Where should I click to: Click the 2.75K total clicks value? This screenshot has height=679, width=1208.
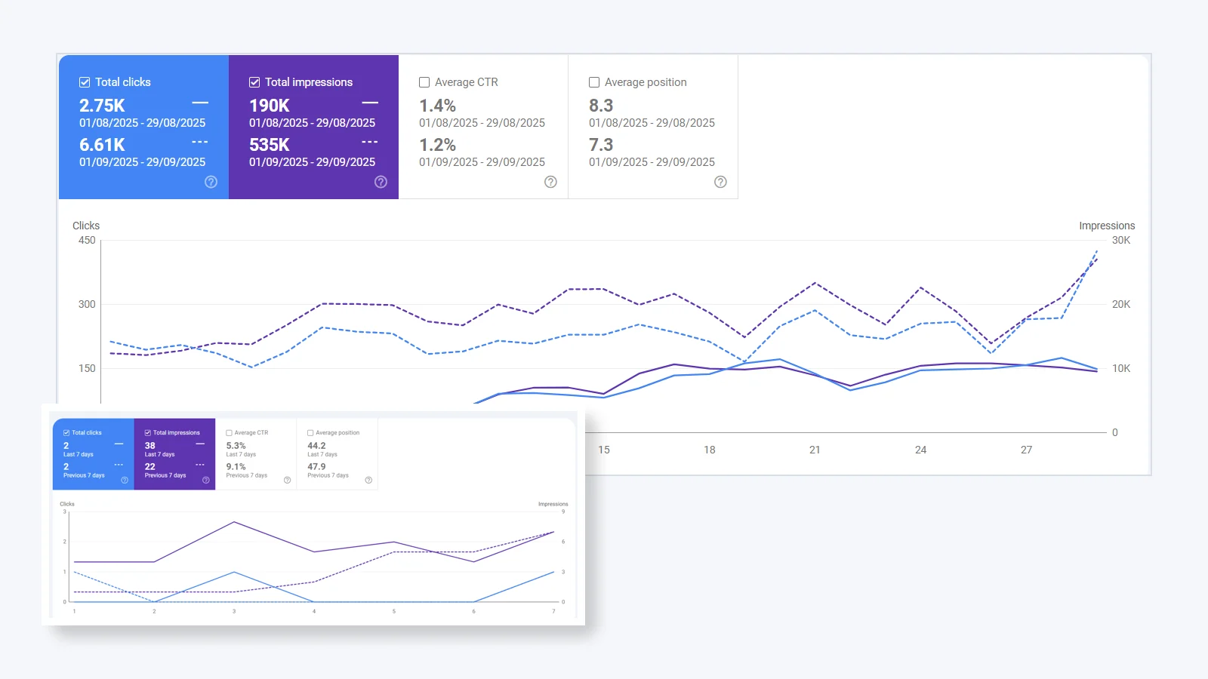[x=102, y=106]
